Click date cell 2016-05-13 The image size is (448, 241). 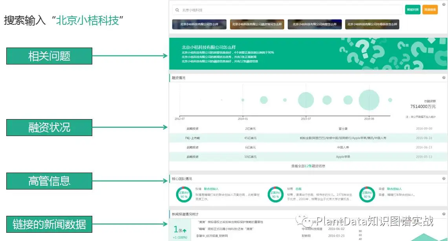[424, 157]
